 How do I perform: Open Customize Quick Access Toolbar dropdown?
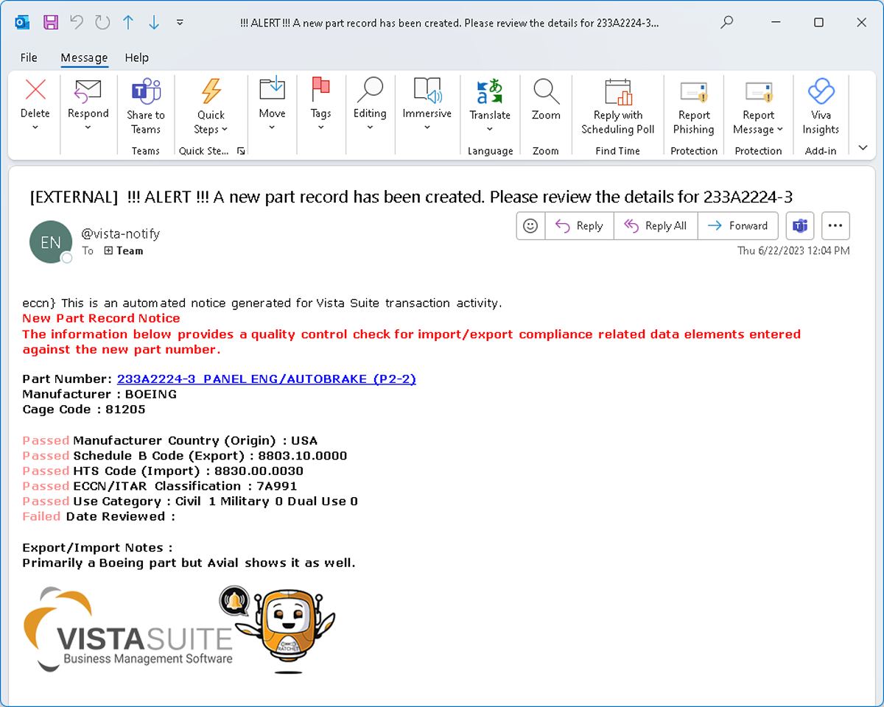180,23
